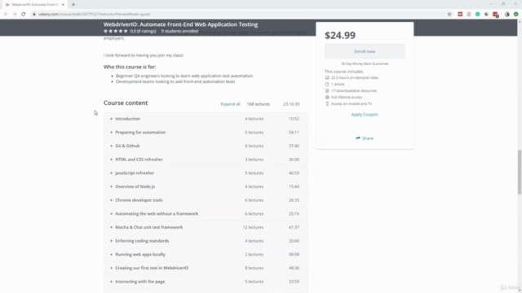Click the video icon beside on-demand video
This screenshot has width=522, height=293.
click(x=327, y=78)
